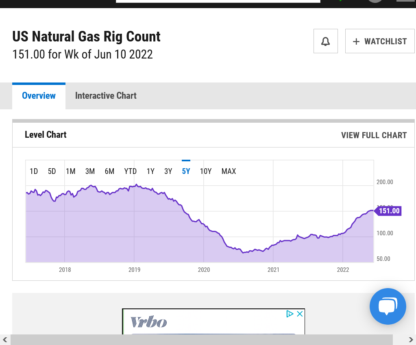Switch to the Interactive Chart tab
The height and width of the screenshot is (345, 416).
coord(106,96)
